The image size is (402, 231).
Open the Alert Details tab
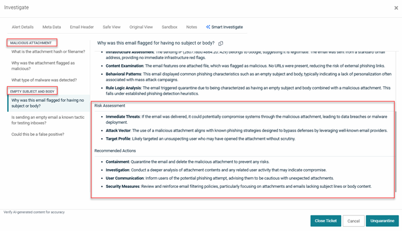pos(23,27)
